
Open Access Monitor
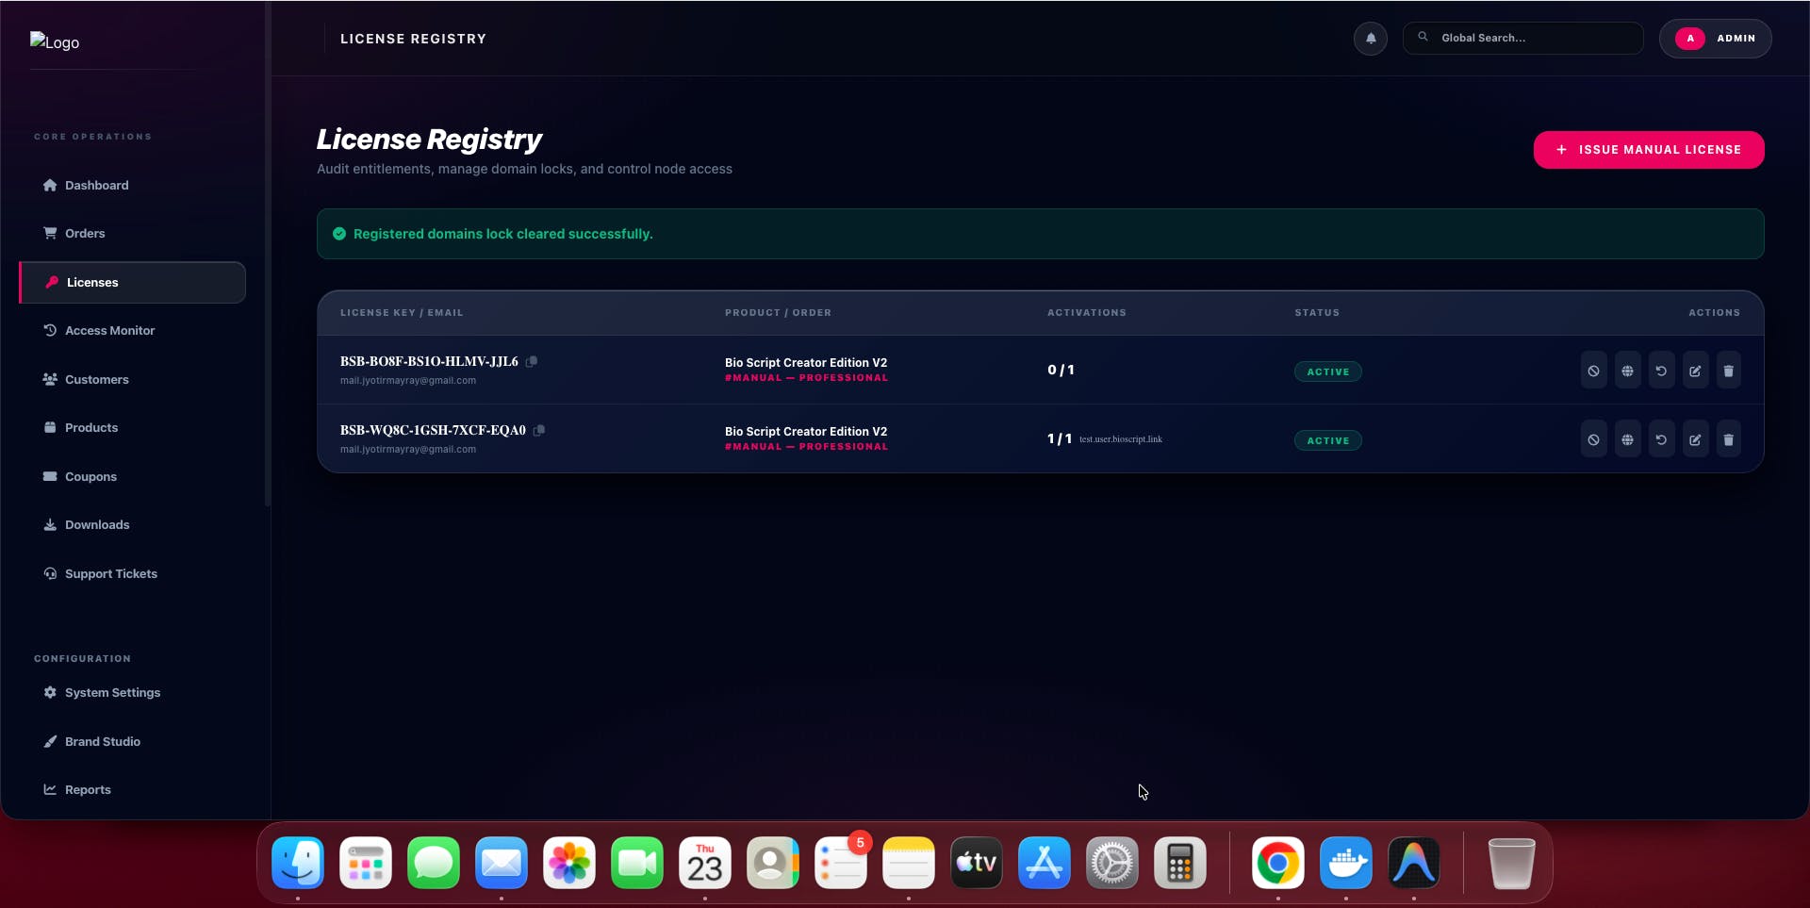click(x=132, y=331)
